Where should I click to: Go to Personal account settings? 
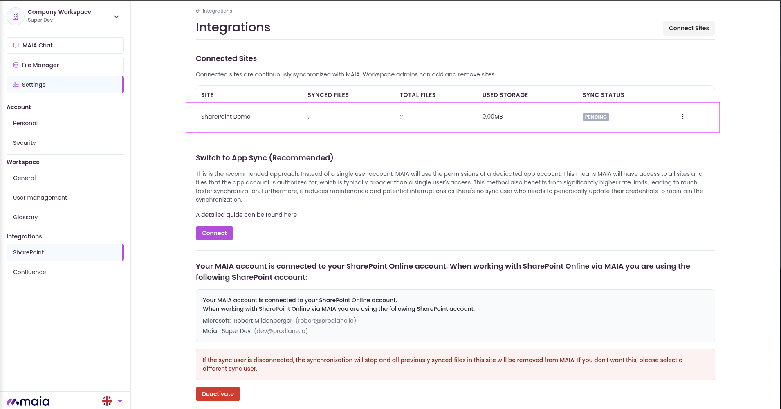[x=25, y=123]
